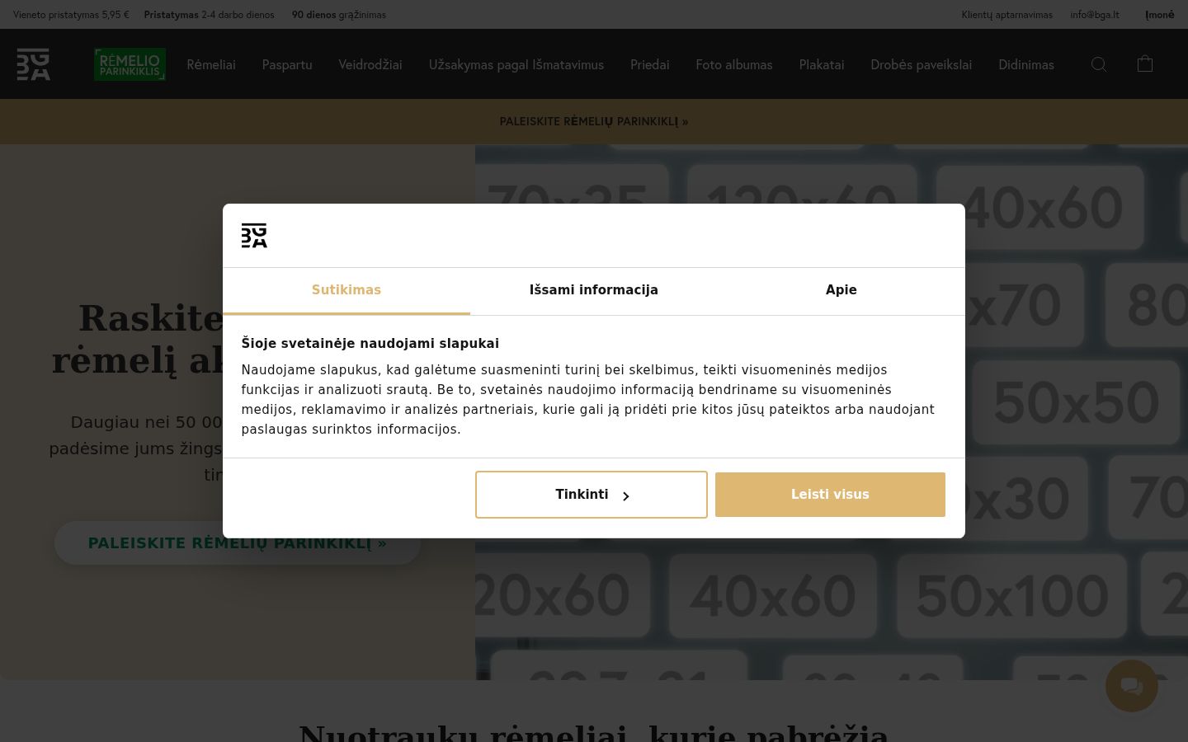Click the info@bga.lt email link
Screen dimensions: 1188x742
(1095, 15)
